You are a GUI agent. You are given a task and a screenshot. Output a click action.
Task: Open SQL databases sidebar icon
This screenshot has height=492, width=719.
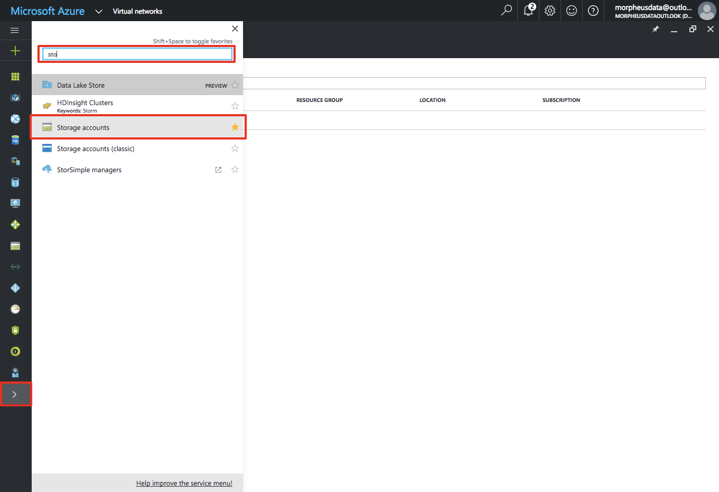click(15, 140)
